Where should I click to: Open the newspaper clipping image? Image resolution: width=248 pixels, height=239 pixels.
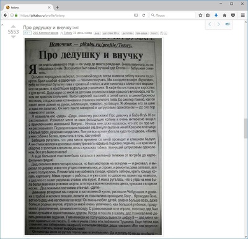click(94, 136)
